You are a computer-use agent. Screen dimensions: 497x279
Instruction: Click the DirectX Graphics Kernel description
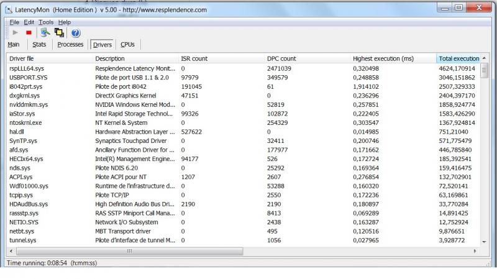point(125,96)
